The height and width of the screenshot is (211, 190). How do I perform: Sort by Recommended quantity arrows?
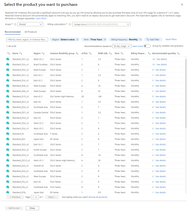(x=178, y=53)
